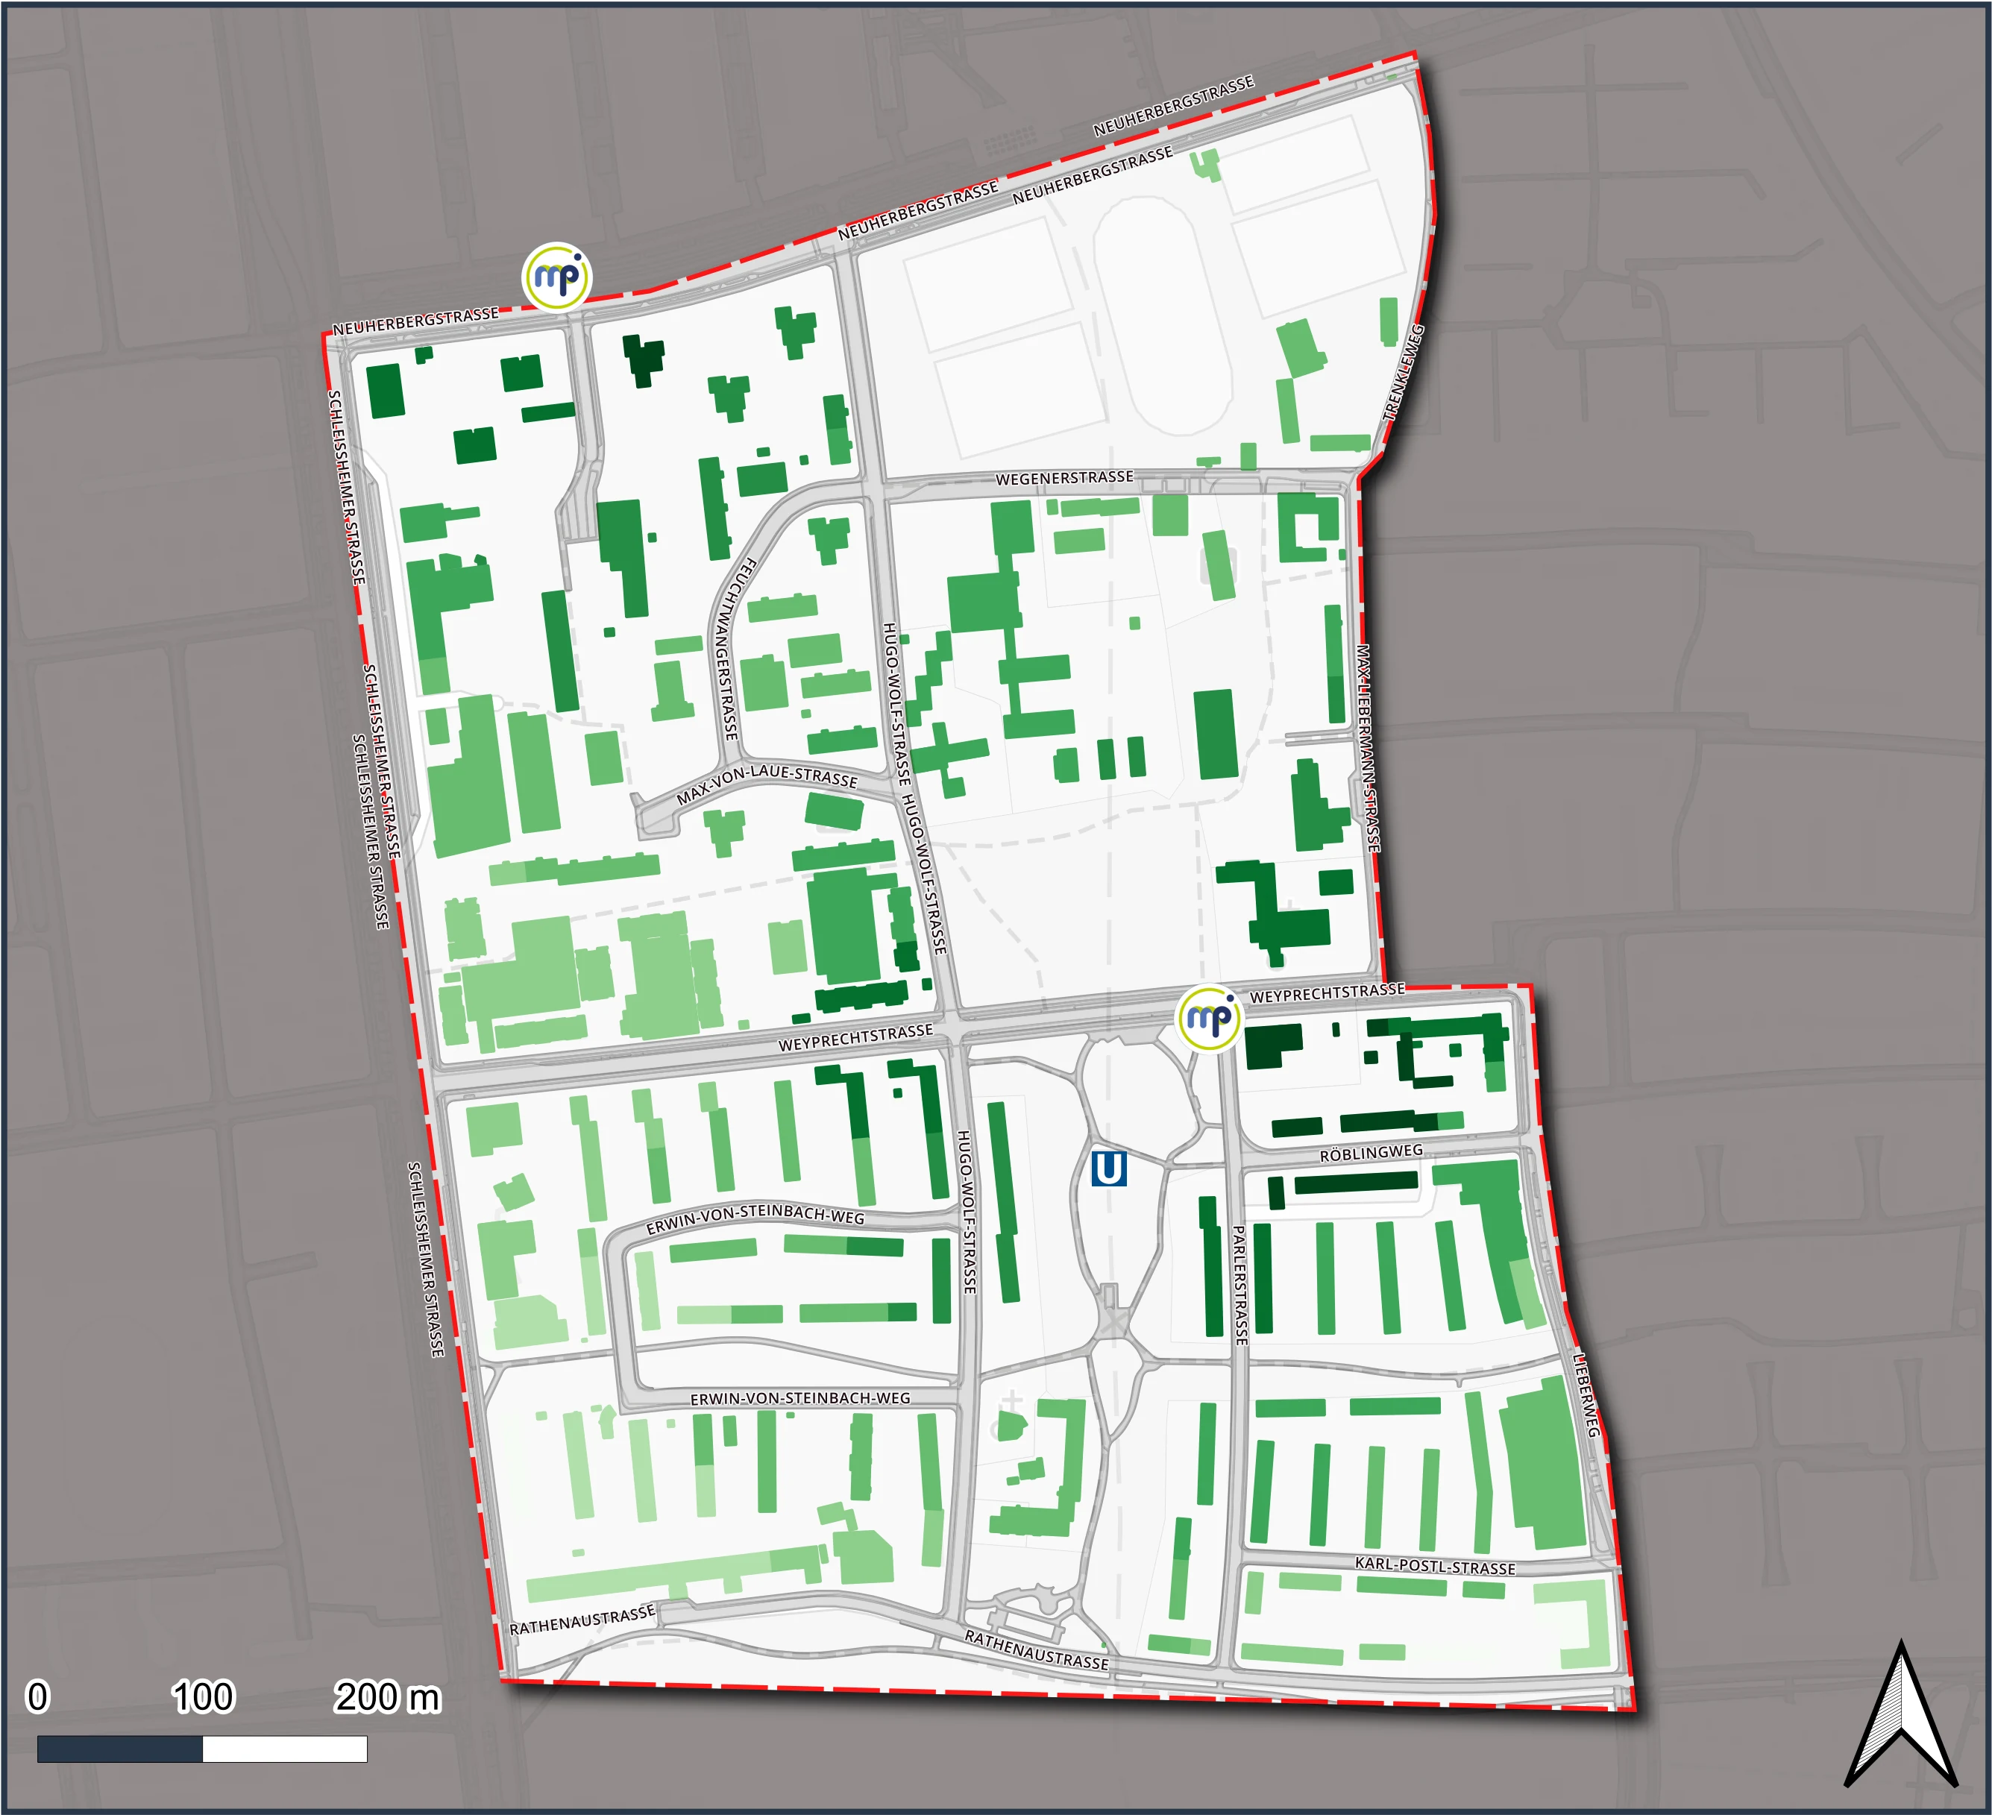This screenshot has height=1815, width=1992.
Task: Click the PARLERSTRASSE street label
Action: [x=1240, y=1286]
